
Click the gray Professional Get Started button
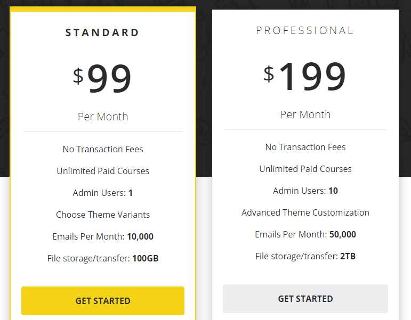pos(305,299)
